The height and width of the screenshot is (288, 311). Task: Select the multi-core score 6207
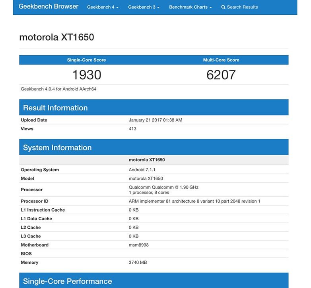[221, 75]
